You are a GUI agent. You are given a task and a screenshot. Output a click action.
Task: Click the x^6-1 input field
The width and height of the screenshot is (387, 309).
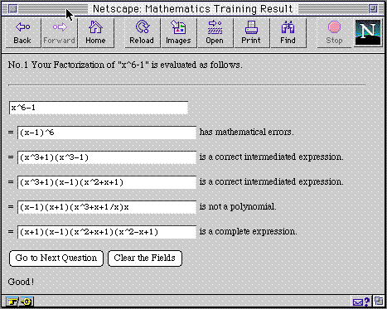[99, 108]
